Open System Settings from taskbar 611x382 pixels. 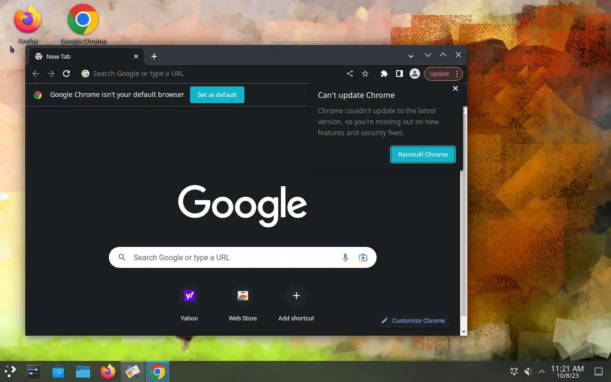click(x=33, y=371)
